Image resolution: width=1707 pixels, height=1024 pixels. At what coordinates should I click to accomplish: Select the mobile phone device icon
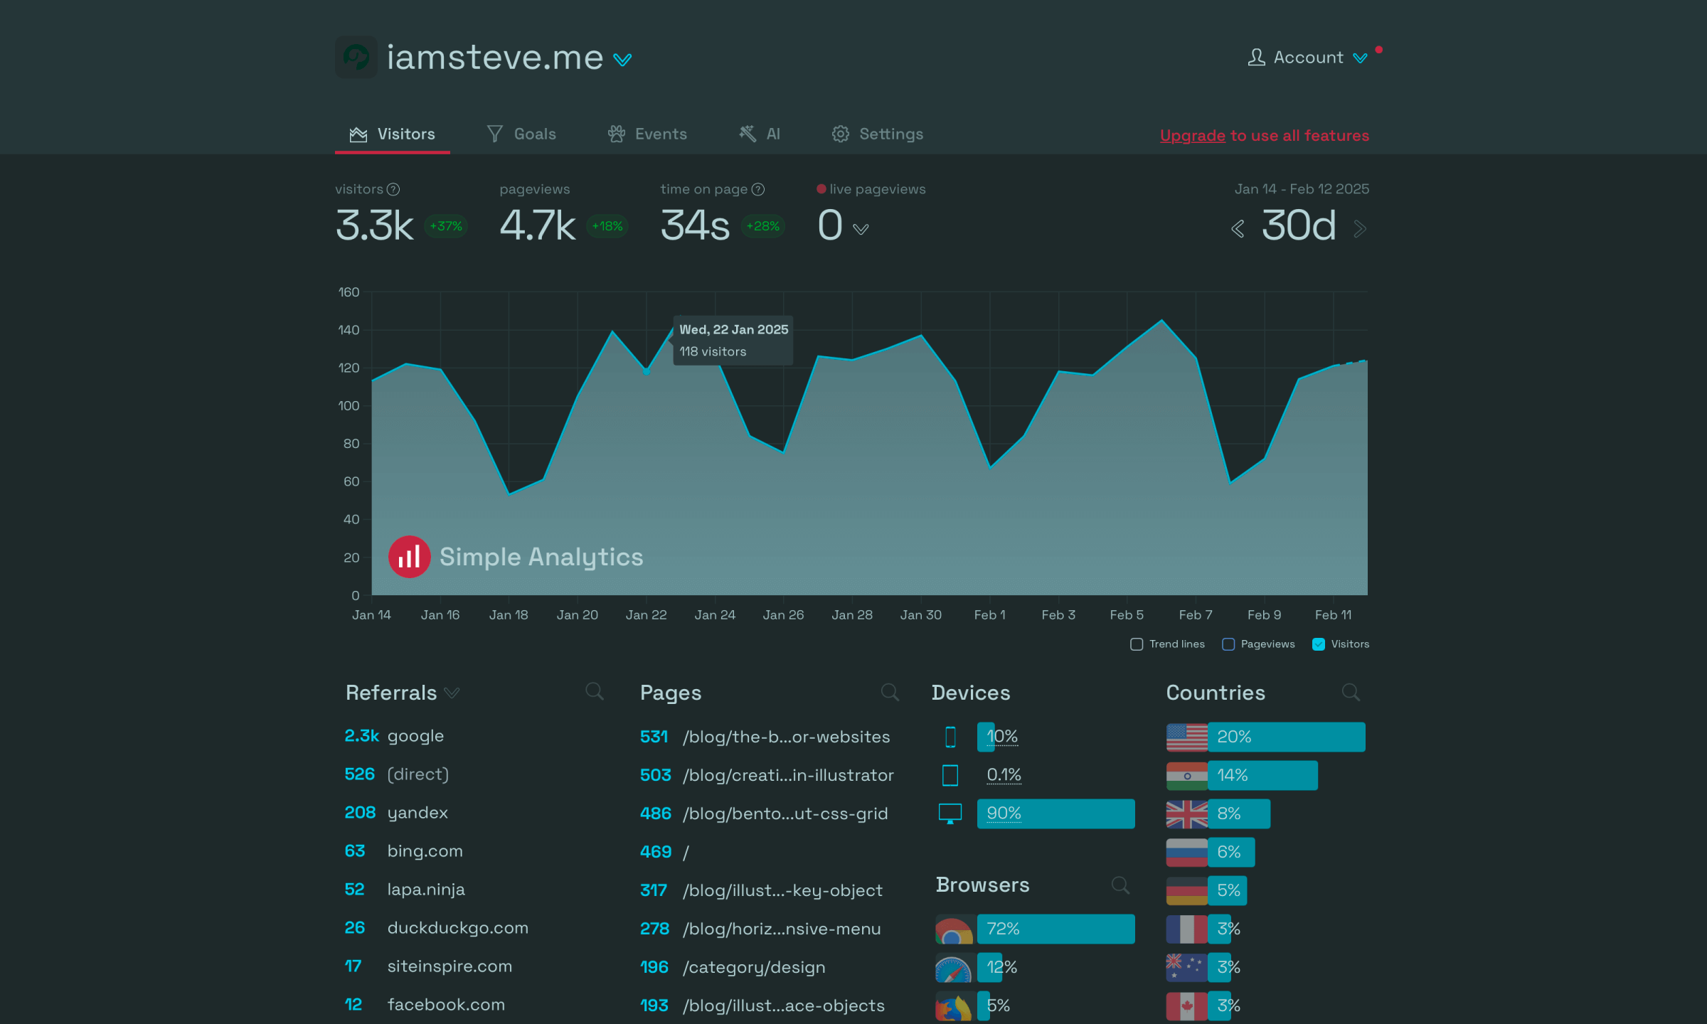[950, 737]
